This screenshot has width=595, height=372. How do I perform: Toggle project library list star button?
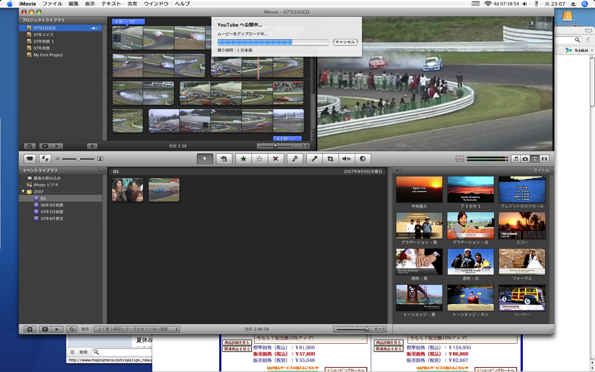(x=30, y=146)
